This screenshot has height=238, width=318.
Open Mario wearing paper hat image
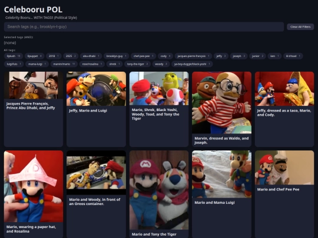[34, 186]
